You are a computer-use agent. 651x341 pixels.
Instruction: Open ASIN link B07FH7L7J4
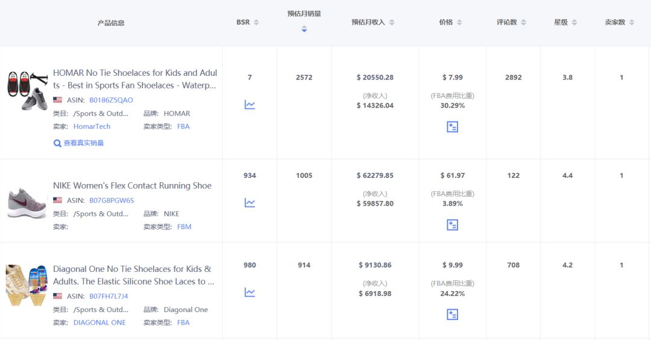coord(108,296)
